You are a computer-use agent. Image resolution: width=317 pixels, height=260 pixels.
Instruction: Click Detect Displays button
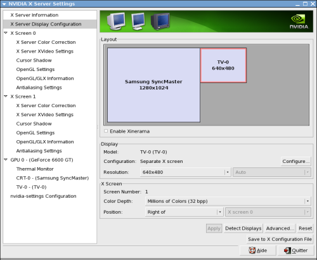point(243,228)
